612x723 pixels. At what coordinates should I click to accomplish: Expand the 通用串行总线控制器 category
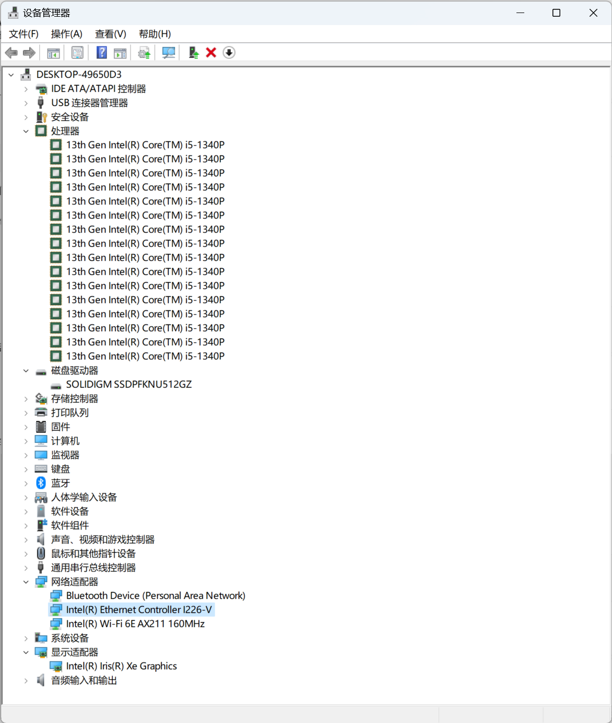tap(26, 568)
